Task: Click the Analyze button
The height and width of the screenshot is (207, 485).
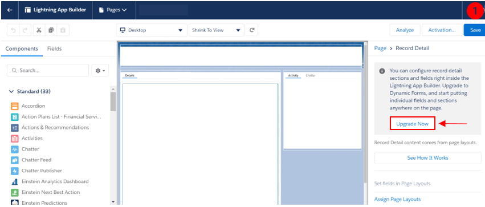Action: pos(405,30)
